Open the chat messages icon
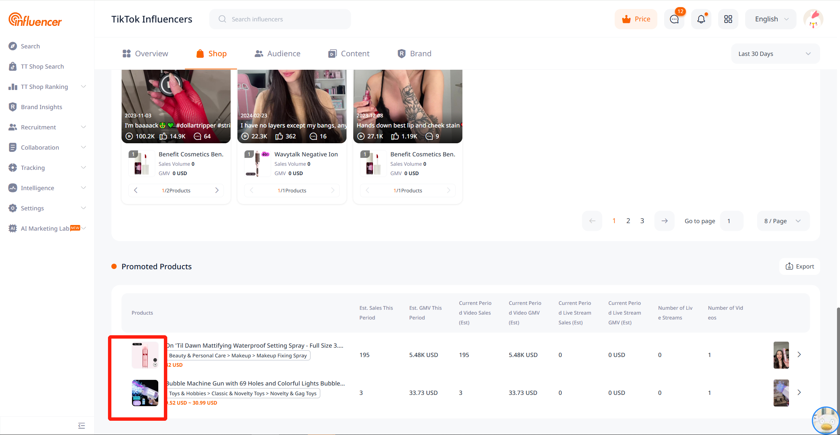The height and width of the screenshot is (435, 840). coord(674,19)
